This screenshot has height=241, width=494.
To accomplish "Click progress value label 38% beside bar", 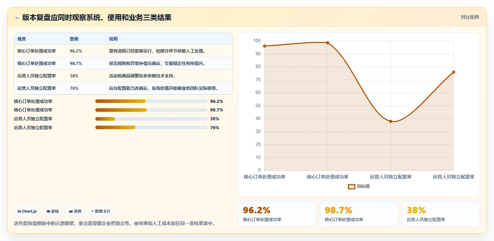I will [x=215, y=119].
